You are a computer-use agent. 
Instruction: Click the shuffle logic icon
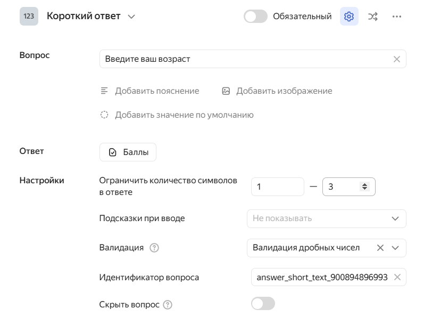pos(373,17)
